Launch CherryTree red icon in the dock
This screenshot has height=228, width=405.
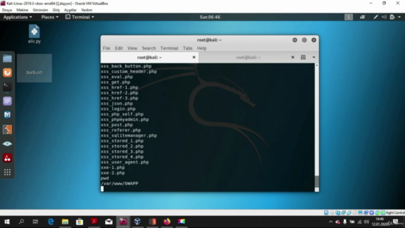(7, 158)
